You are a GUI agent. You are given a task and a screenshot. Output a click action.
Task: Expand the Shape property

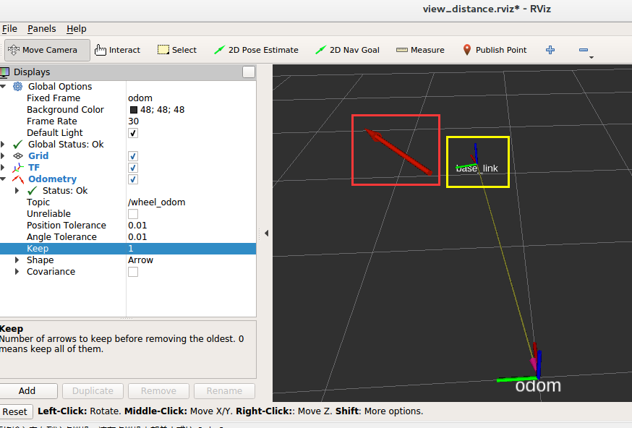tap(17, 260)
